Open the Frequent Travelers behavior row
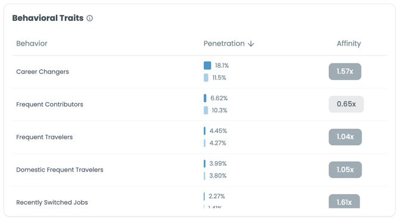399x222 pixels. click(199, 137)
